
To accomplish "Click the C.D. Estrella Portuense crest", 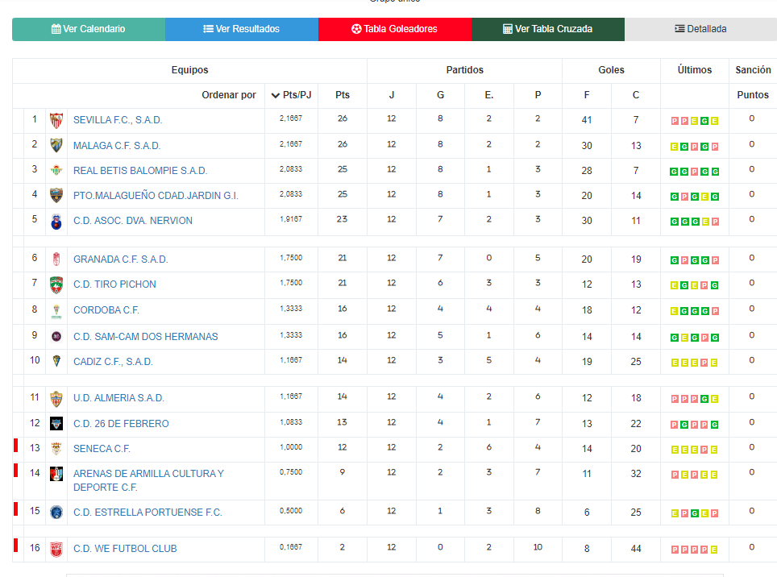I will (56, 512).
